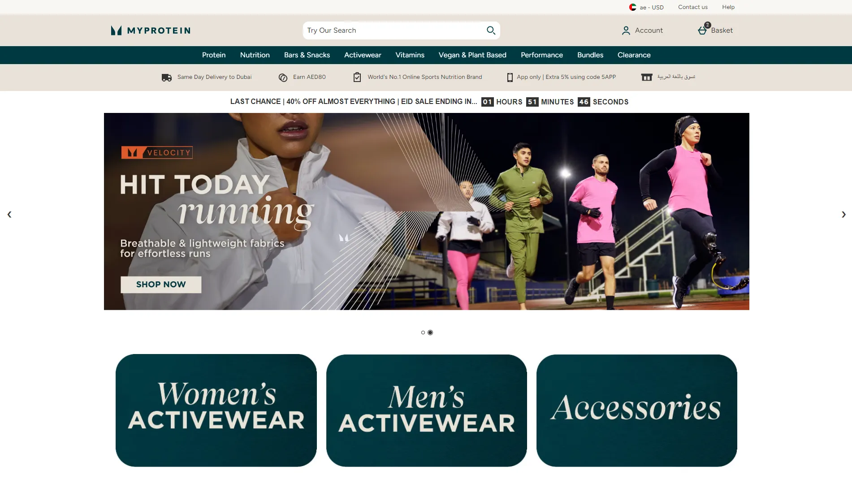Viewport: 852px width, 484px height.
Task: Click the Basket text link
Action: 722,30
